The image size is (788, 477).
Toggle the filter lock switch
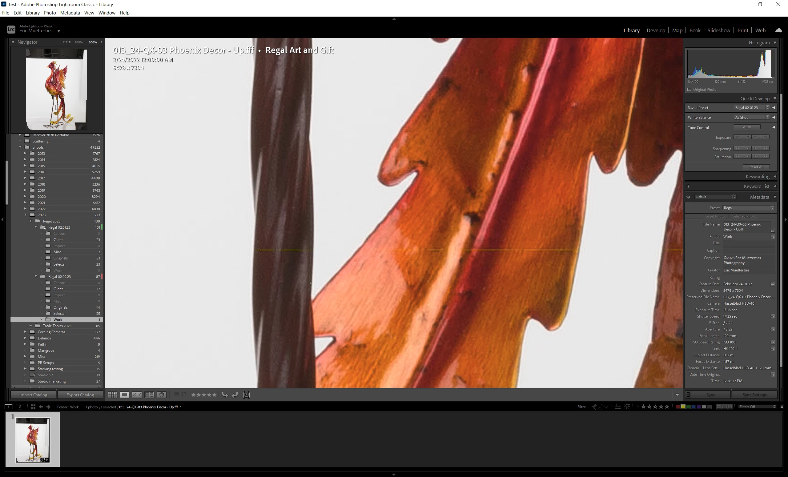(x=782, y=407)
